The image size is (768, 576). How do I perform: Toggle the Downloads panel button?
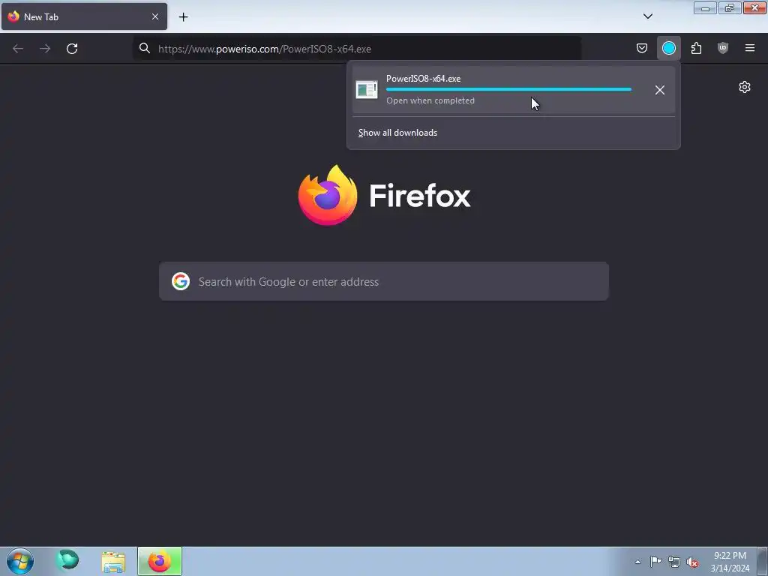pyautogui.click(x=668, y=48)
